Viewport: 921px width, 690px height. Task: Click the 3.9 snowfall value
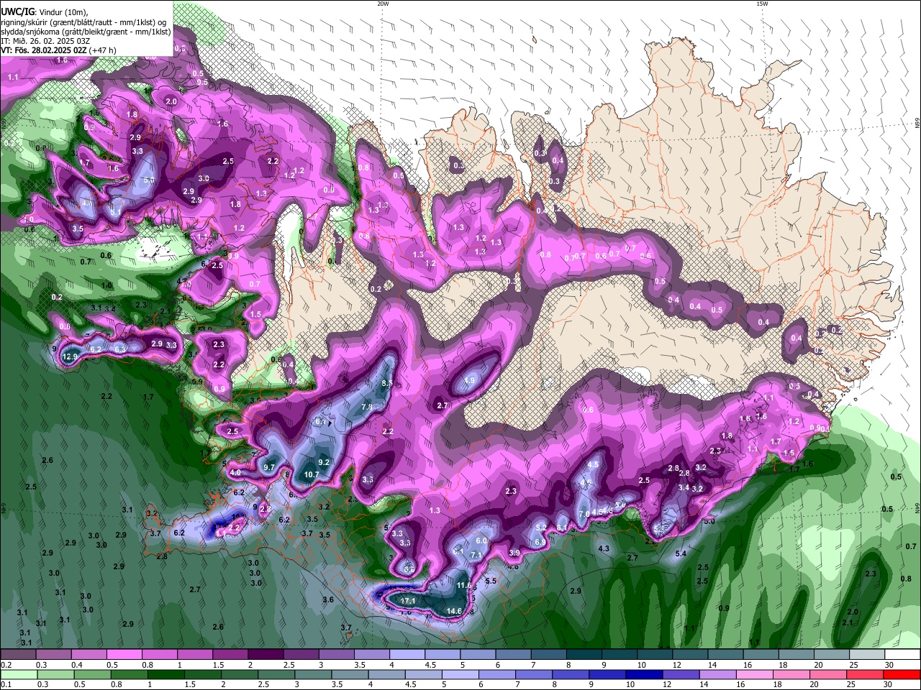tap(514, 553)
